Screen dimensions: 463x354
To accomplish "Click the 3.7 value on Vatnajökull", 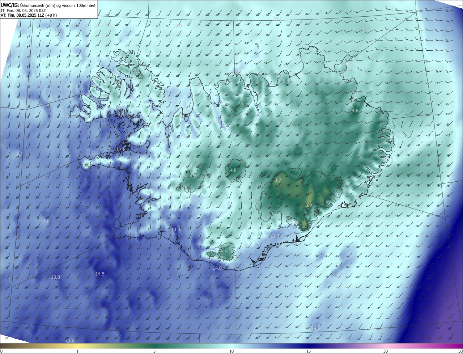I will tap(278, 180).
